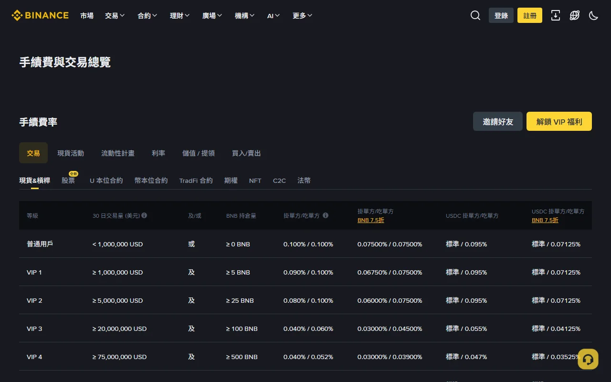Select the 股票 sub-tab
Viewport: 611px width, 382px height.
click(x=68, y=180)
